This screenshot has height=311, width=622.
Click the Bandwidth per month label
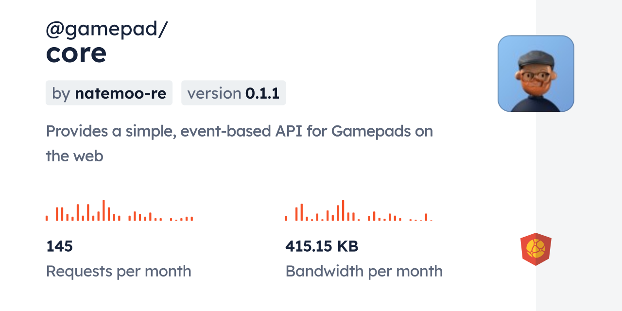click(364, 271)
